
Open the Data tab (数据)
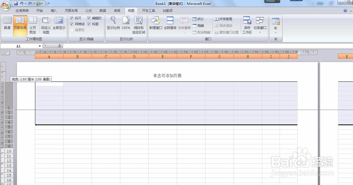pos(103,11)
